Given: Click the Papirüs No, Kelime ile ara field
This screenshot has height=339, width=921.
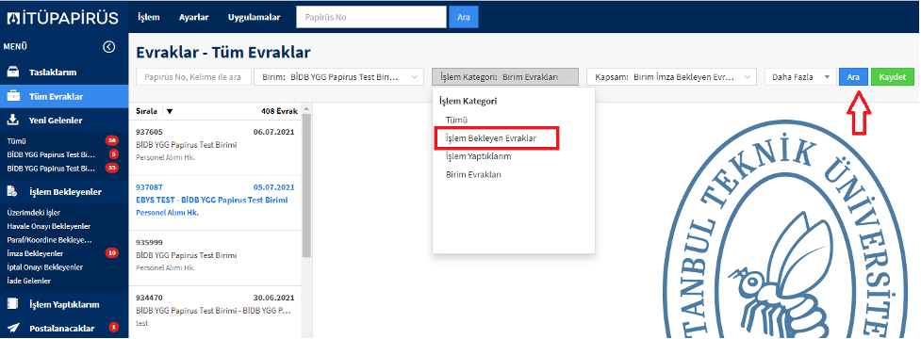Looking at the screenshot, I should pyautogui.click(x=194, y=77).
